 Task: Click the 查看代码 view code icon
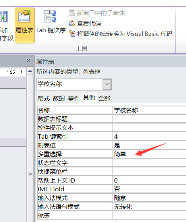pos(72,23)
